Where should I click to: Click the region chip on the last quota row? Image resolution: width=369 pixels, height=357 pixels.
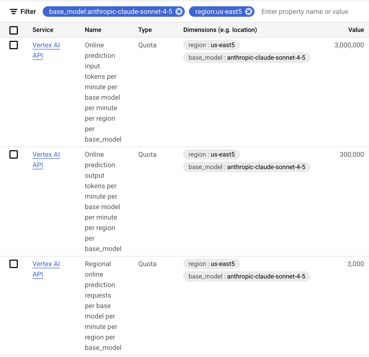click(x=211, y=264)
